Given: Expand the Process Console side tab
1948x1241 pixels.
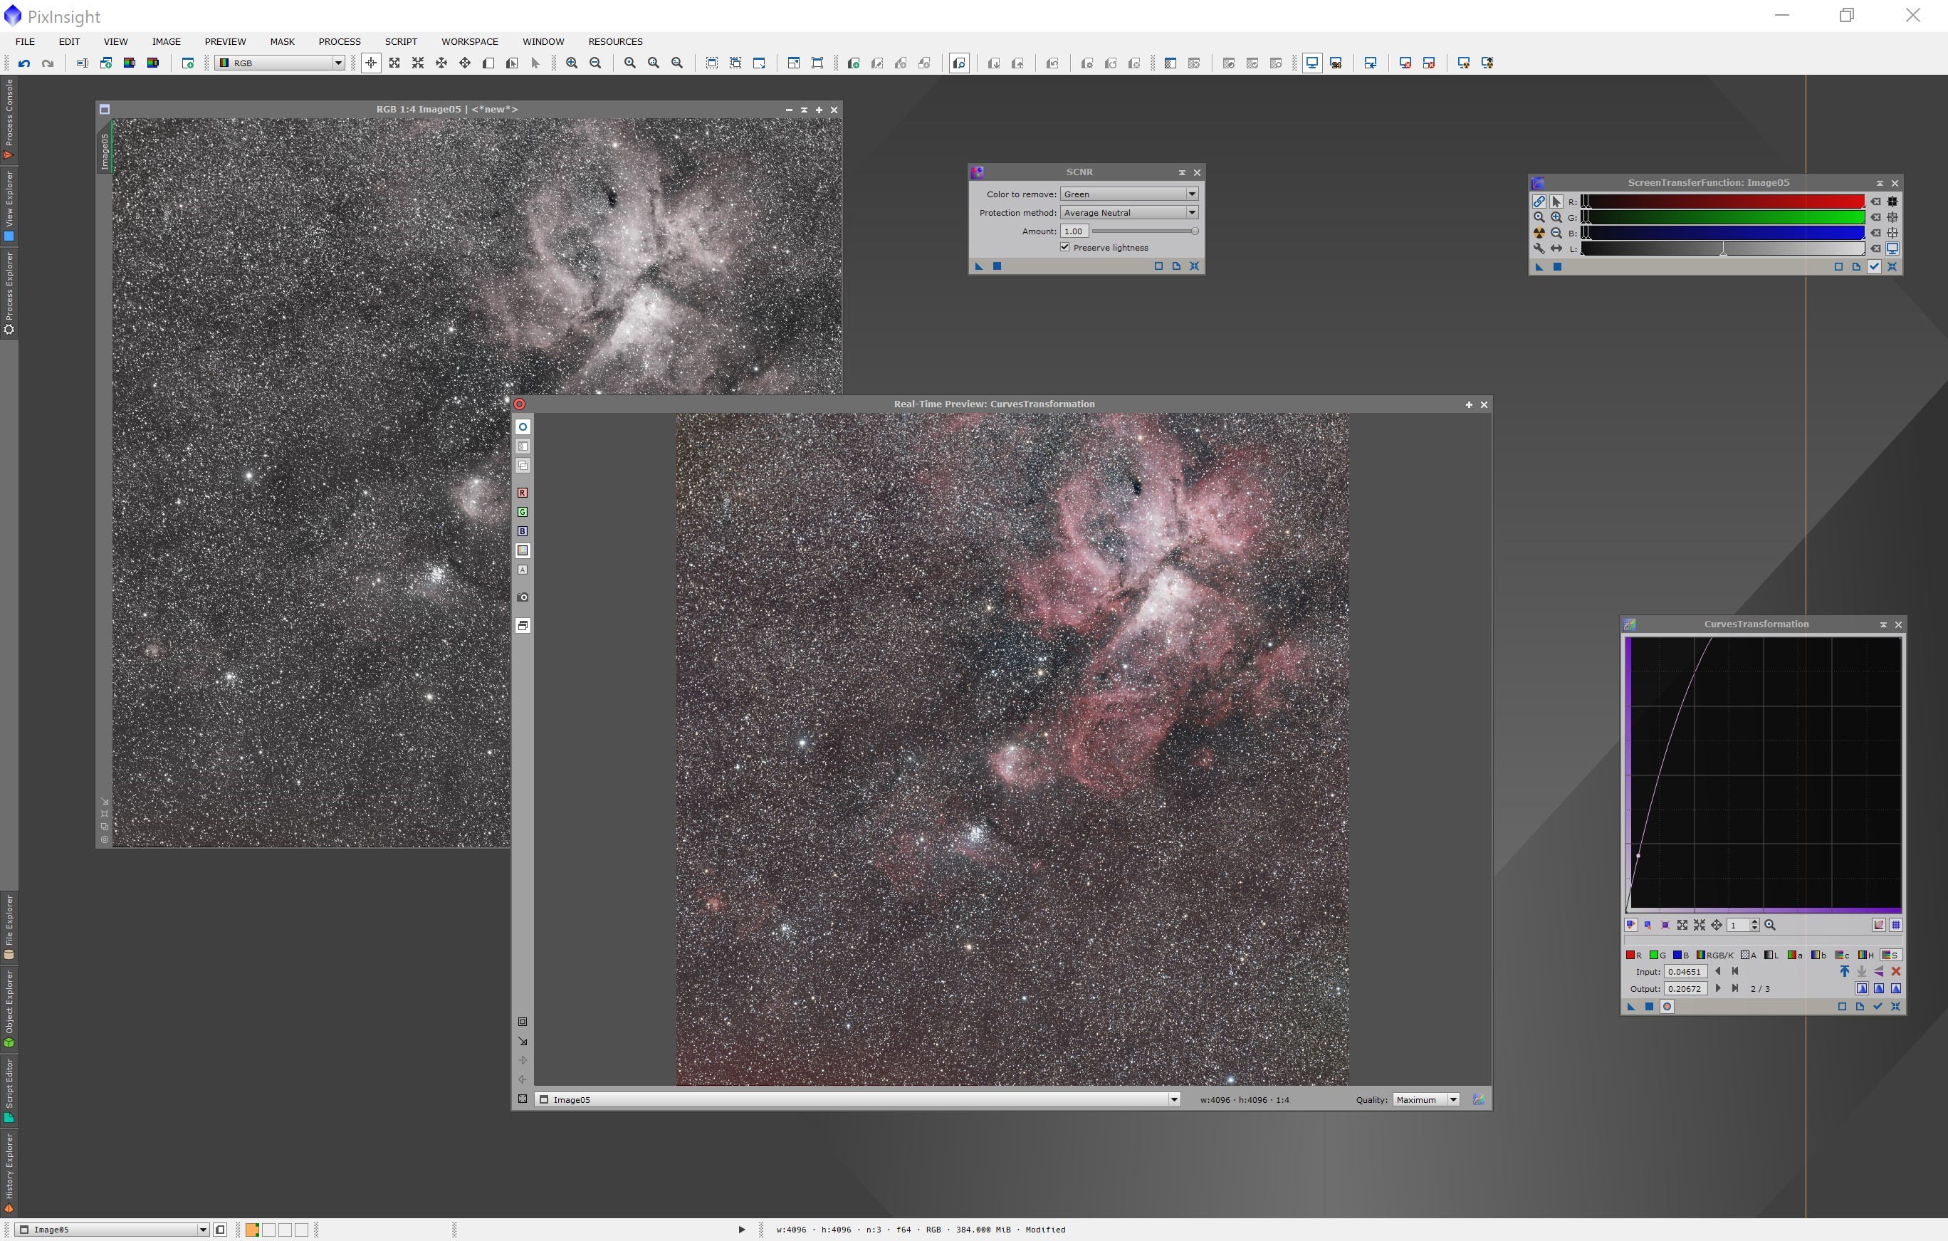Looking at the screenshot, I should click(9, 120).
